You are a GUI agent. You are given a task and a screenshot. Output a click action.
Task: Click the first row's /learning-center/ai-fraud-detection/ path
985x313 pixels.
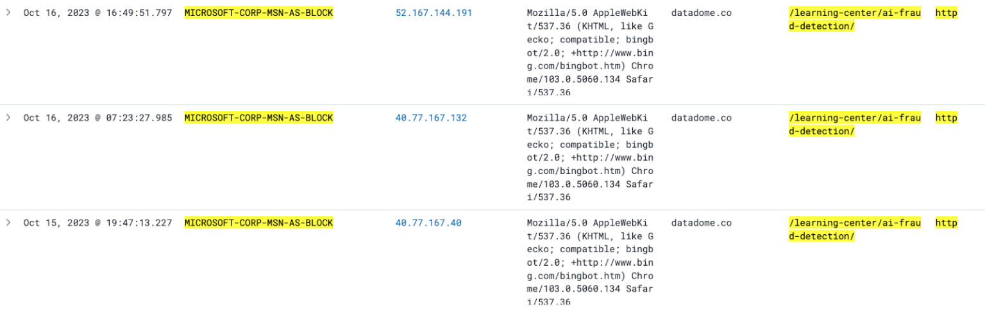click(854, 19)
